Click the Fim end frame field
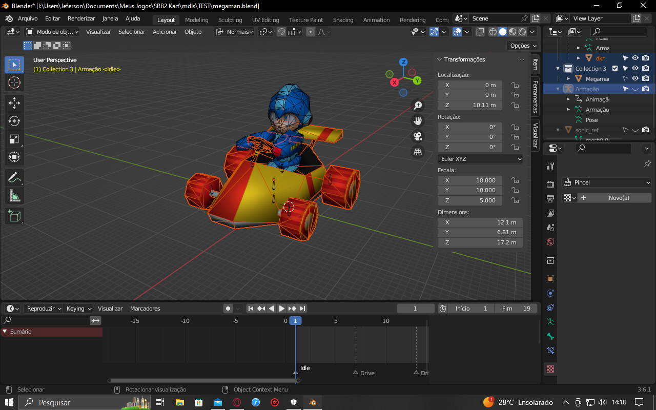The image size is (656, 410). pos(516,309)
